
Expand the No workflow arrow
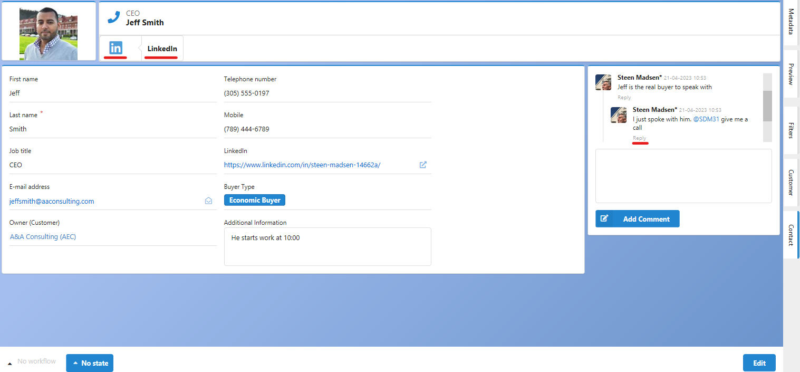click(x=9, y=363)
